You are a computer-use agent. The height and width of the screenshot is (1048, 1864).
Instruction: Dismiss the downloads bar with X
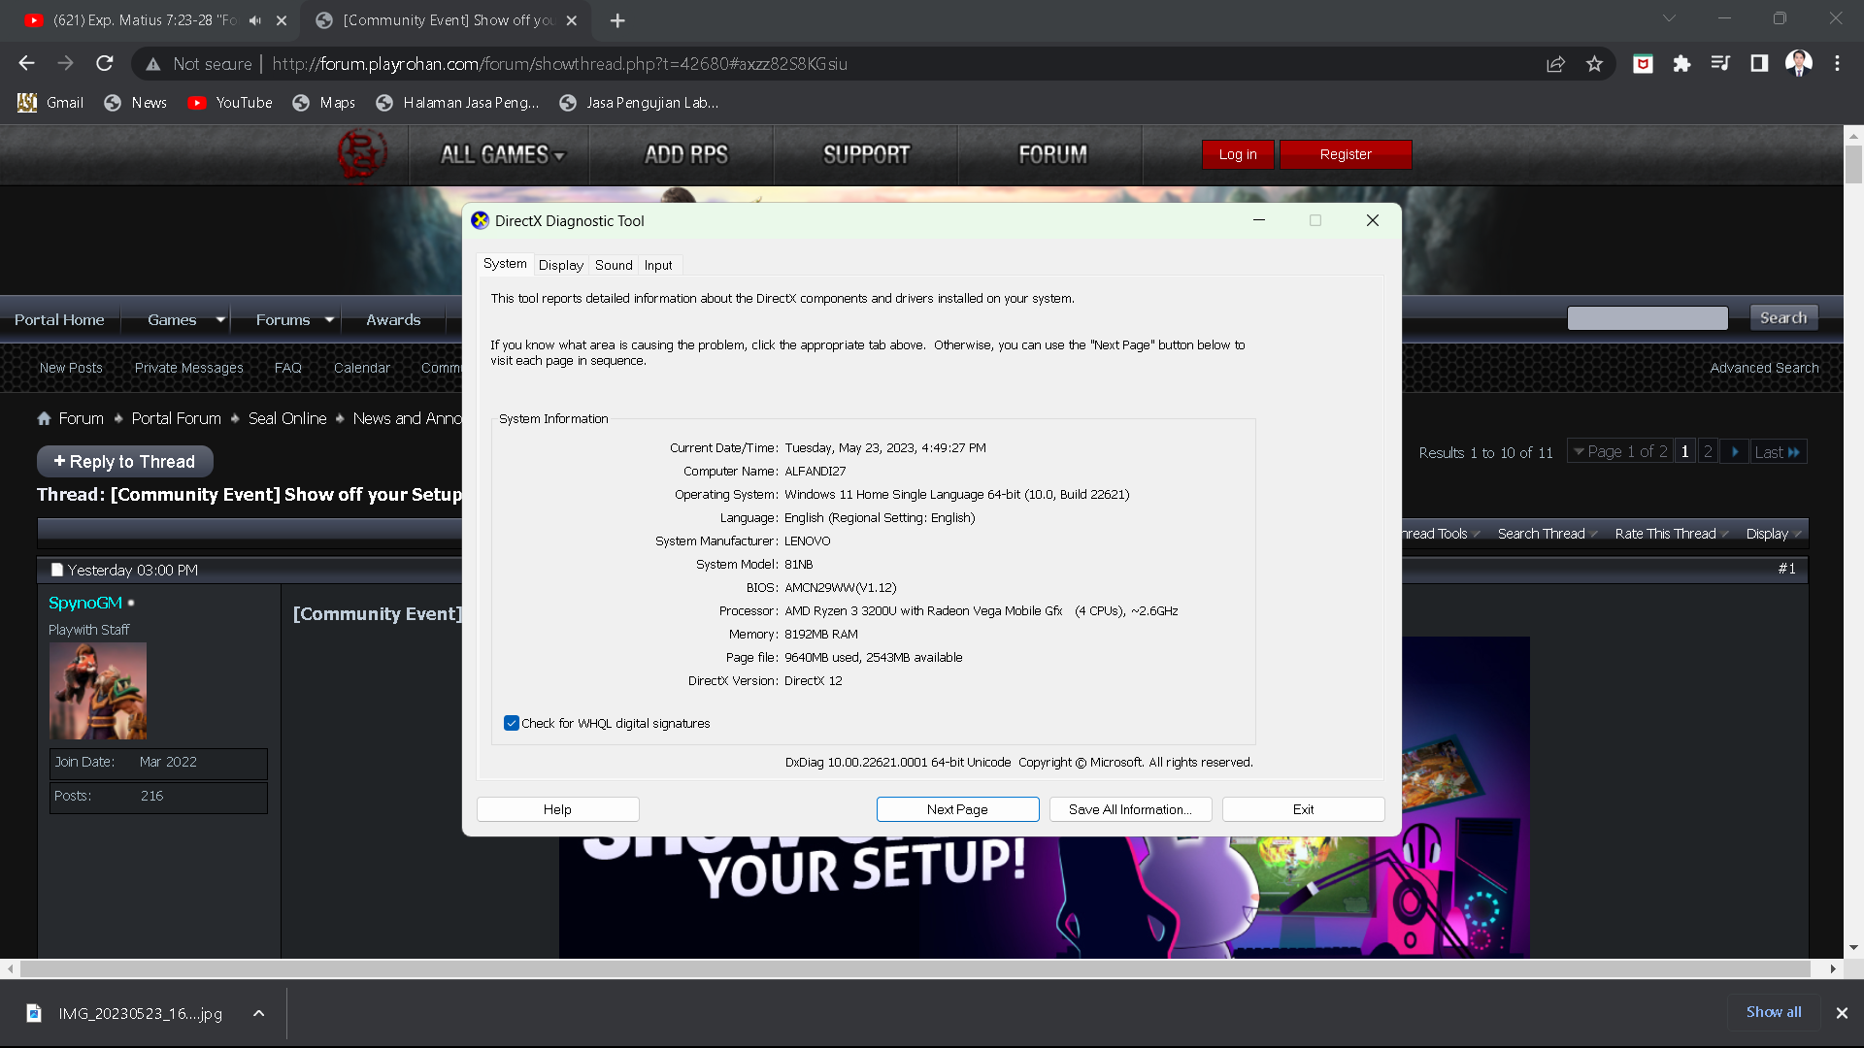(1842, 1013)
